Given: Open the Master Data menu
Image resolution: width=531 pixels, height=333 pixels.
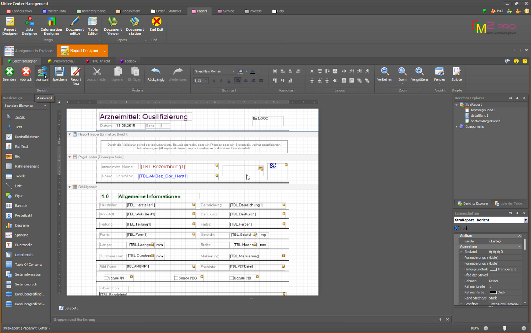Looking at the screenshot, I should 54,11.
